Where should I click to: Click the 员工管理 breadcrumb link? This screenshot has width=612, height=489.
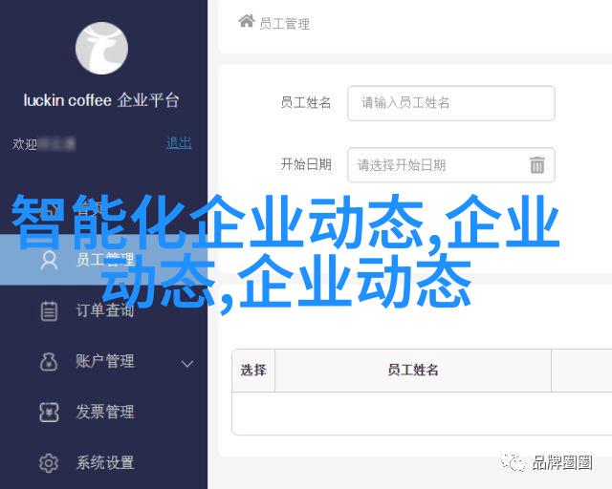(285, 24)
